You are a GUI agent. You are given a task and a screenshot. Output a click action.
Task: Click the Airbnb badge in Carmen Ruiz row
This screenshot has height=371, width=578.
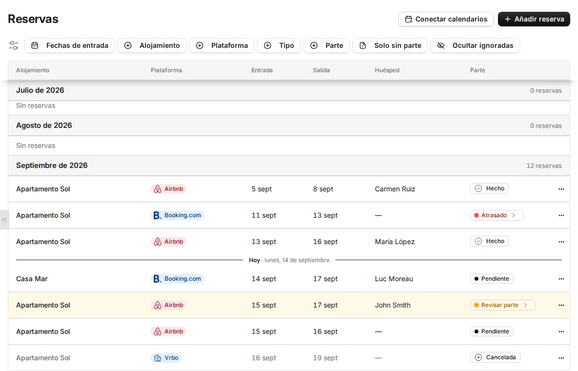coord(168,189)
